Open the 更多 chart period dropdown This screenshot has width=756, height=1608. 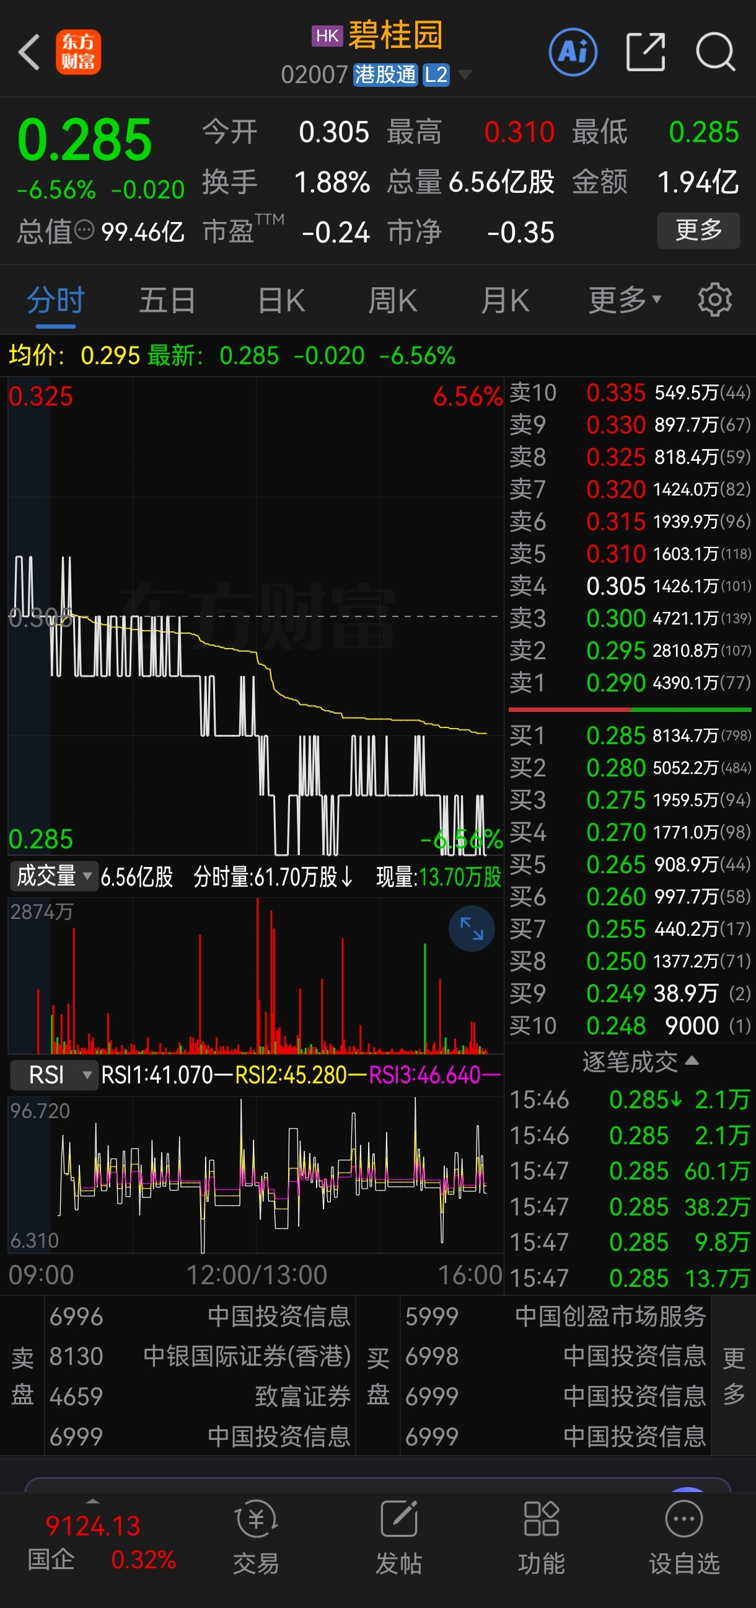tap(625, 300)
